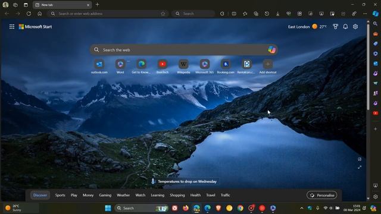381x214 pixels.
Task: Open the Rentalcars shortcut tile
Action: (x=246, y=67)
